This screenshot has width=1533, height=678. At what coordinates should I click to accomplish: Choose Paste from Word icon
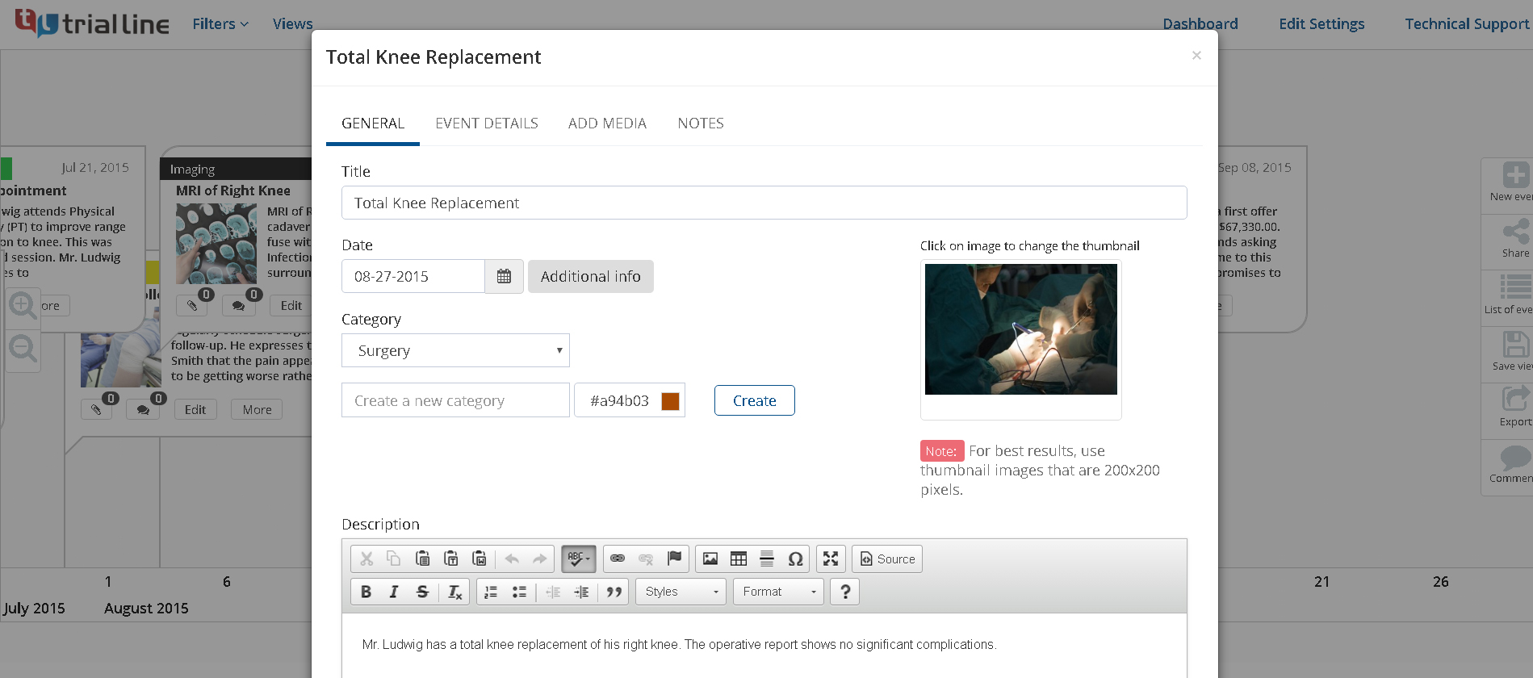480,559
